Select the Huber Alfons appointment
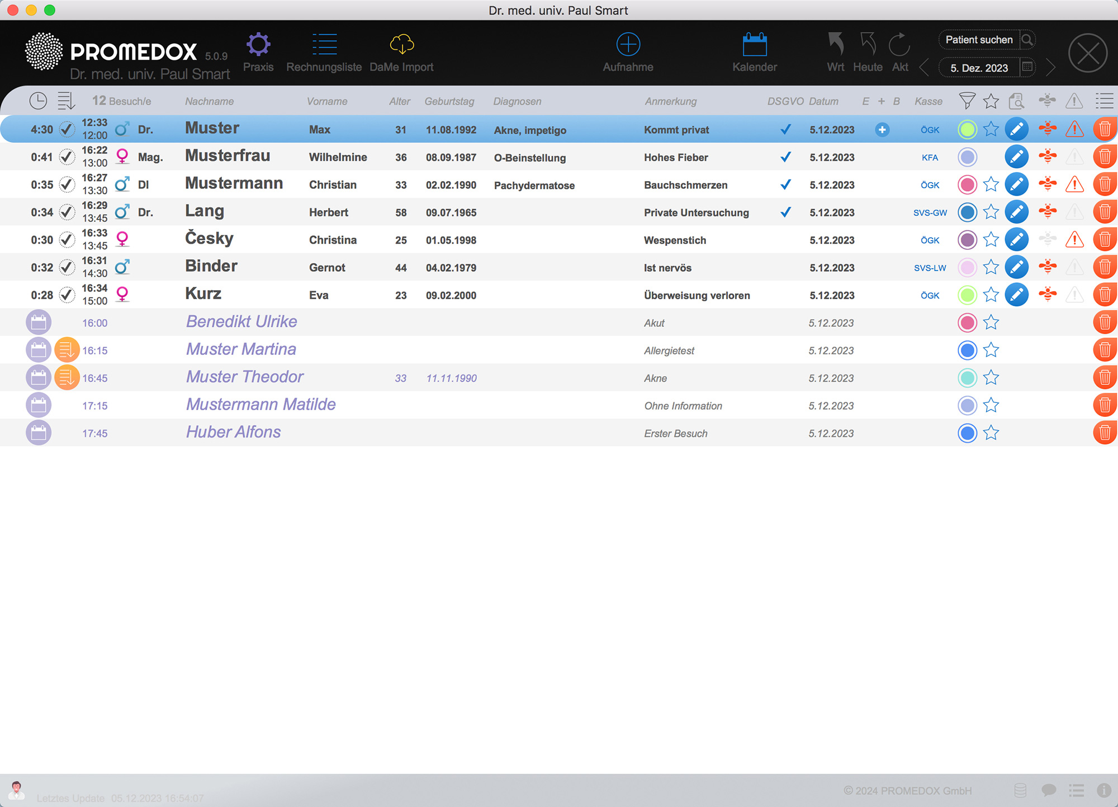The width and height of the screenshot is (1118, 807). point(559,433)
